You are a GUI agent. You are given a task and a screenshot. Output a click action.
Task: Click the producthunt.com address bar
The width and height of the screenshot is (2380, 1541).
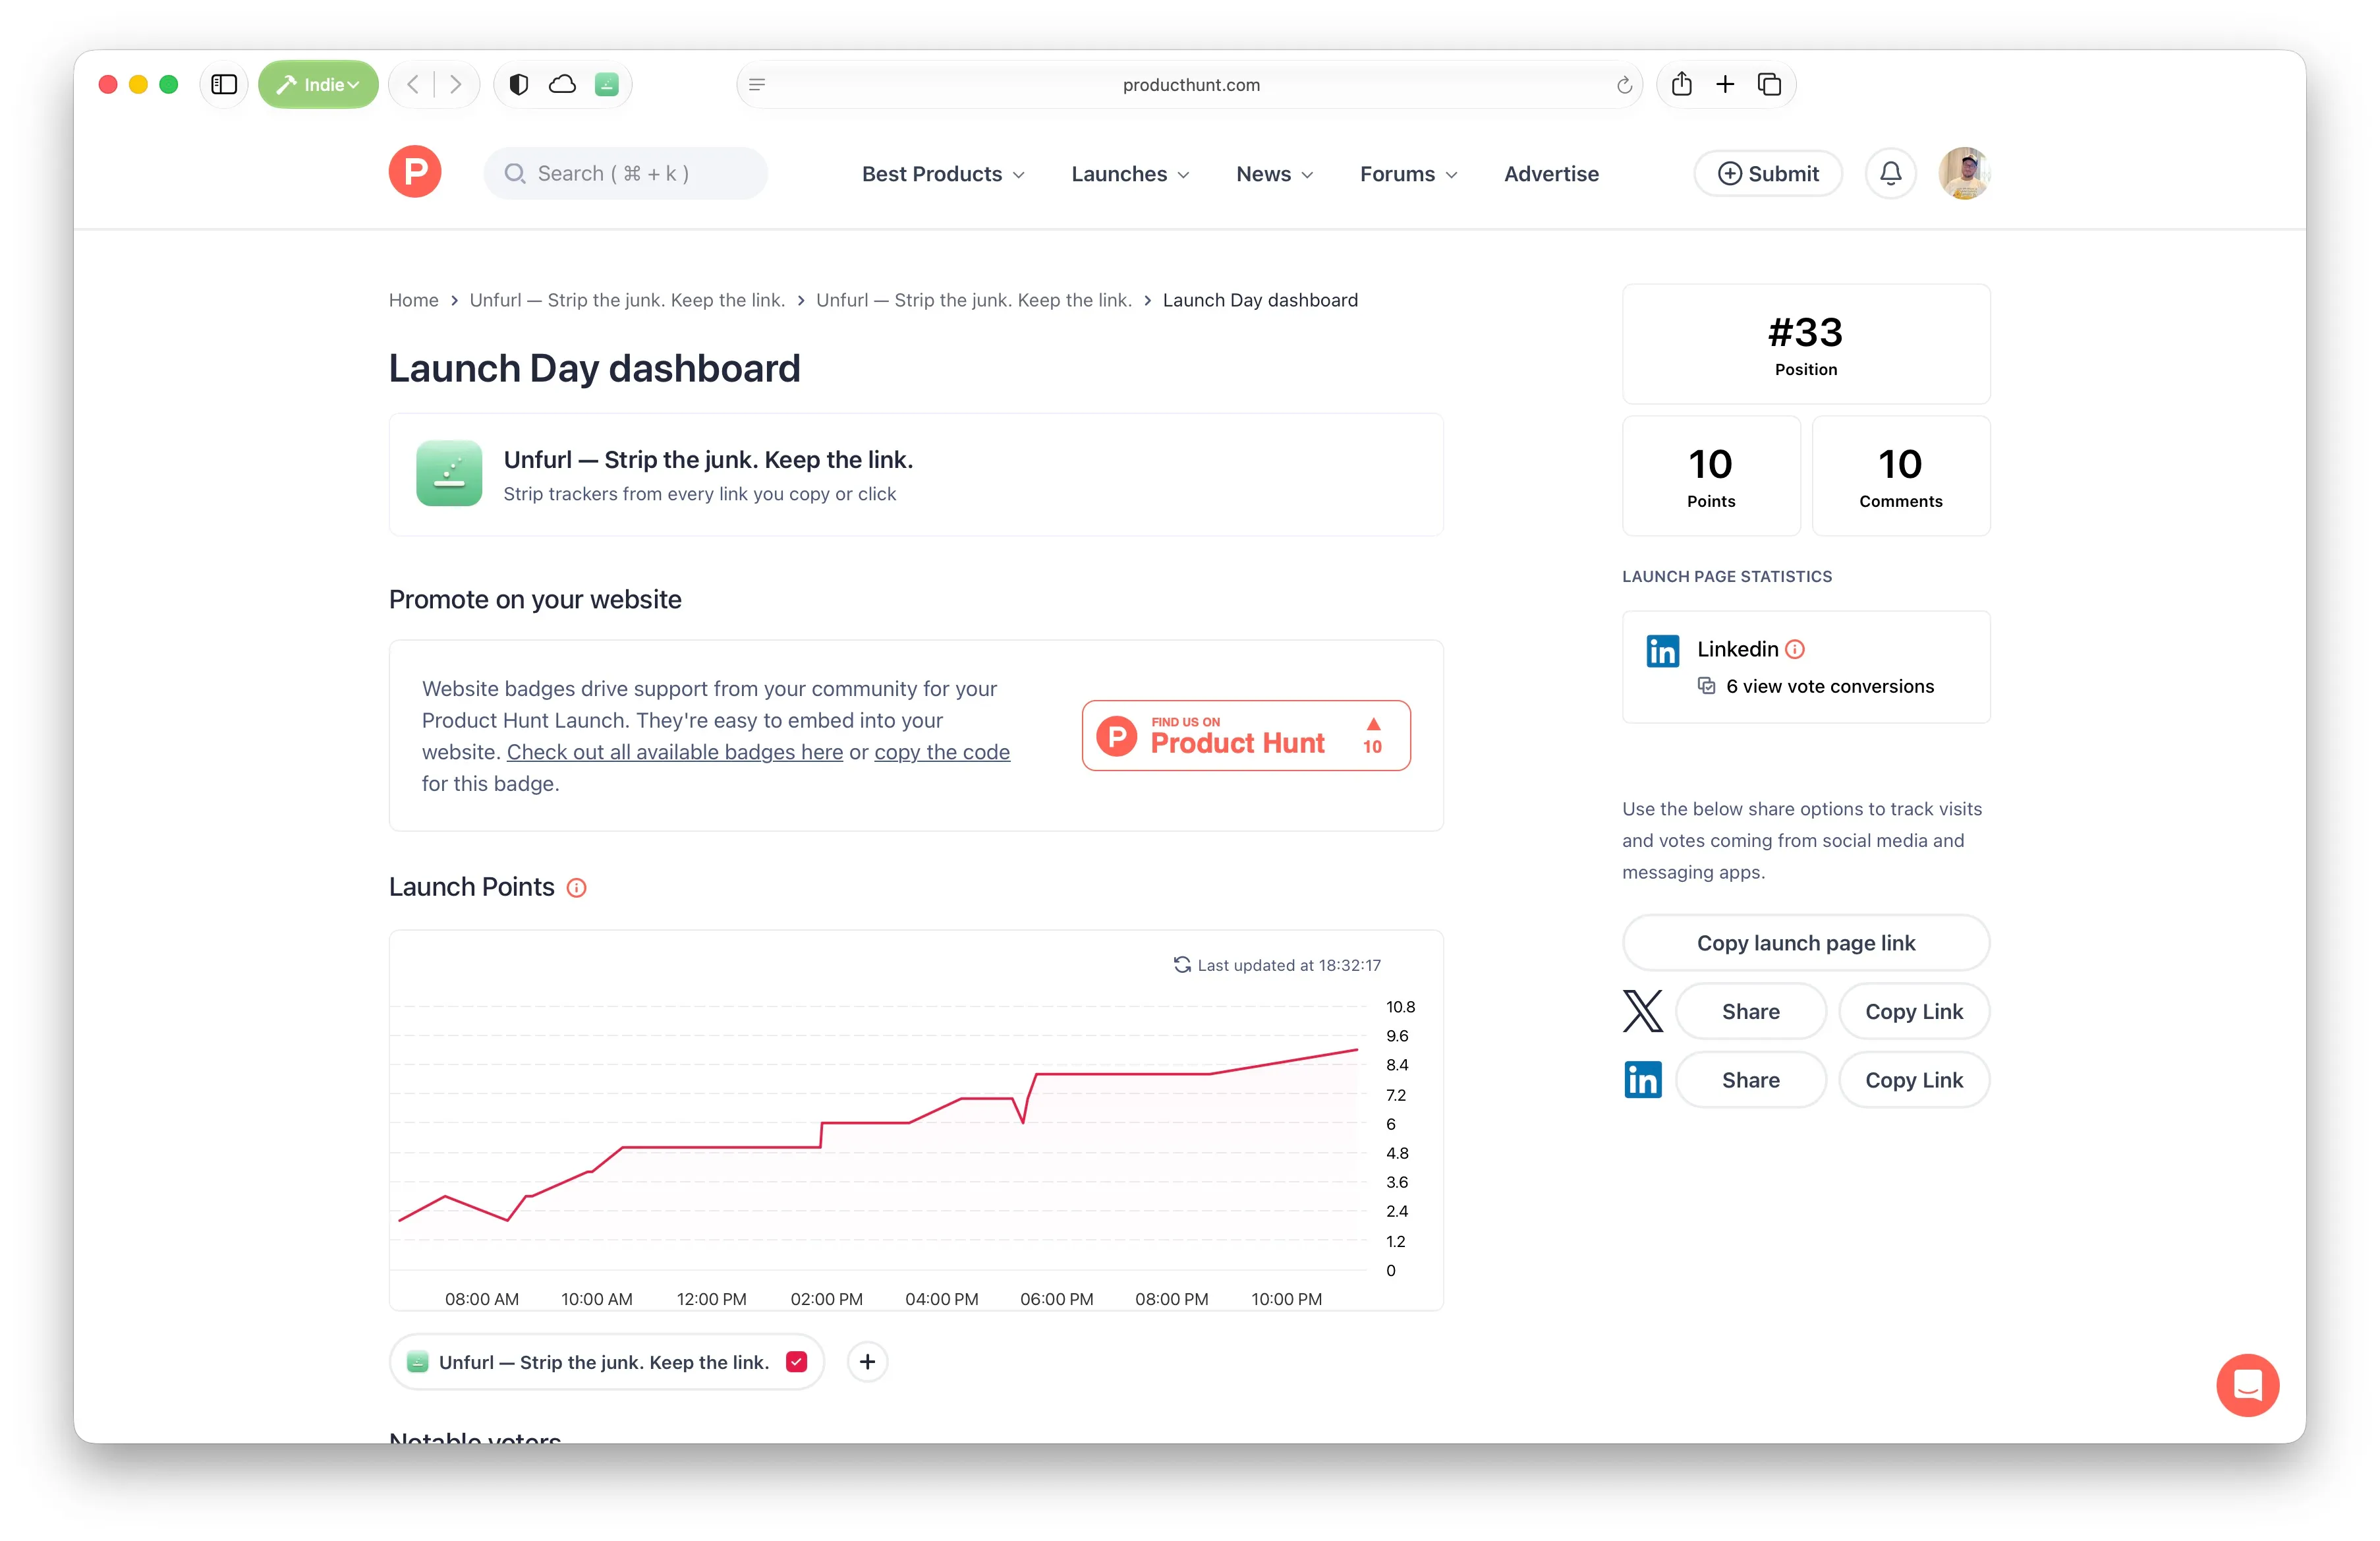point(1190,85)
